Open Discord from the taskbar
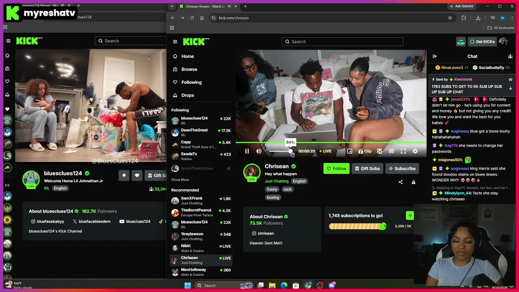This screenshot has width=519, height=292. (x=332, y=286)
